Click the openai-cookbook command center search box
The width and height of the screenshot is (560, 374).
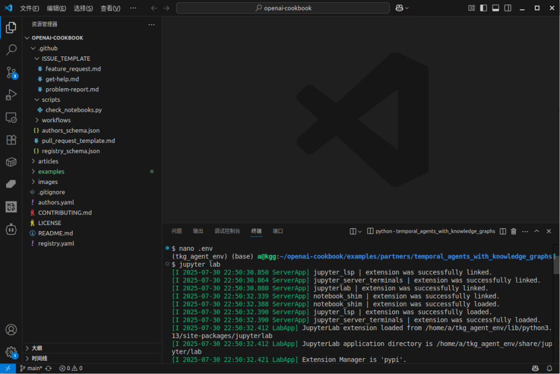283,8
